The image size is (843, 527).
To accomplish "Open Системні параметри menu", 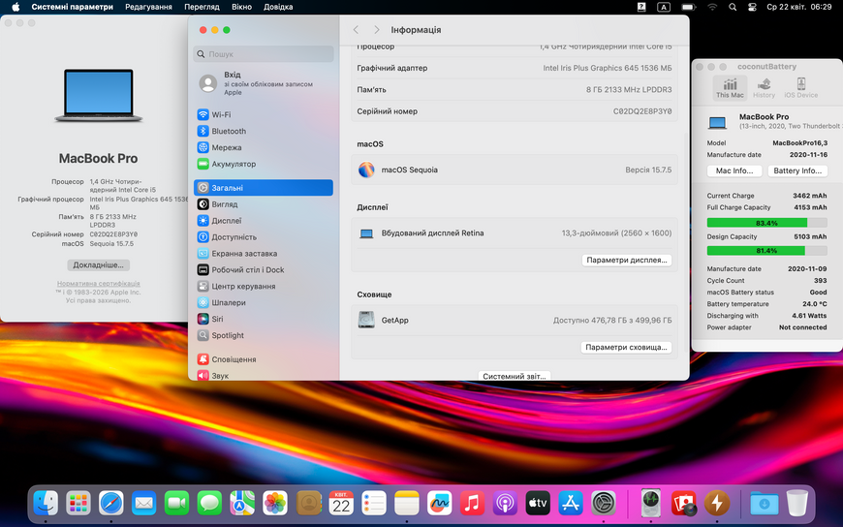I will (x=72, y=7).
